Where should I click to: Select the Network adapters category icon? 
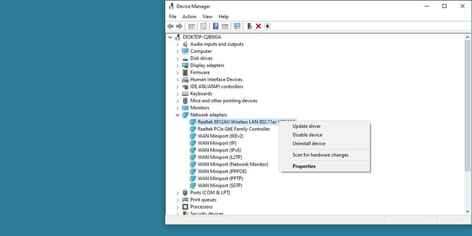(x=185, y=115)
